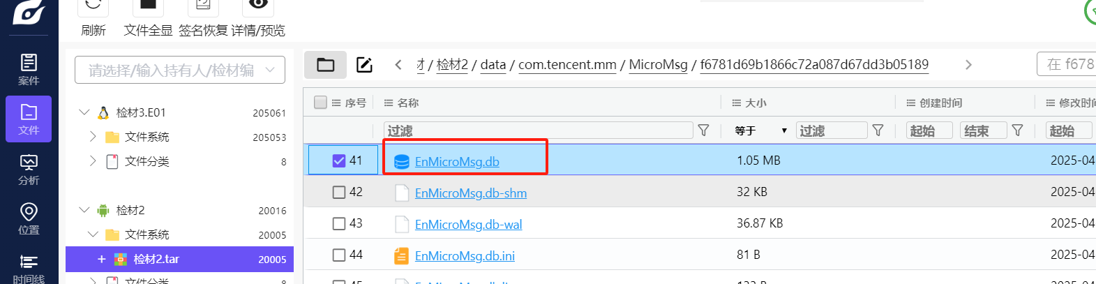This screenshot has width=1096, height=284.
Task: Check the row 42 checkbox
Action: click(339, 192)
